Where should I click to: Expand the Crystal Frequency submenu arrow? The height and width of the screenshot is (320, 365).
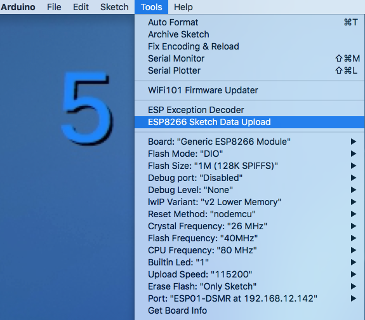pos(354,226)
